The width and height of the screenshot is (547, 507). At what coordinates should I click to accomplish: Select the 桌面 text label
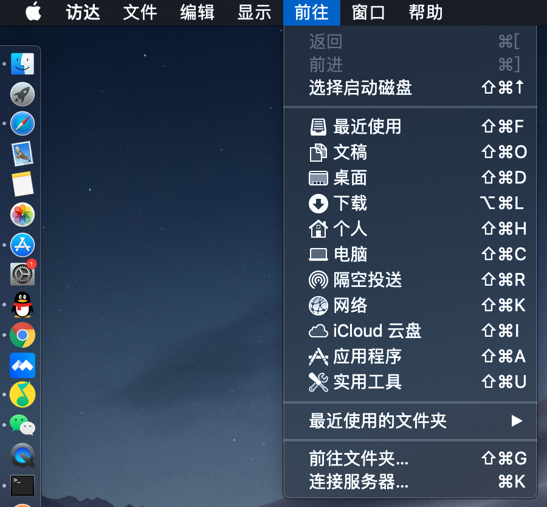pyautogui.click(x=350, y=178)
